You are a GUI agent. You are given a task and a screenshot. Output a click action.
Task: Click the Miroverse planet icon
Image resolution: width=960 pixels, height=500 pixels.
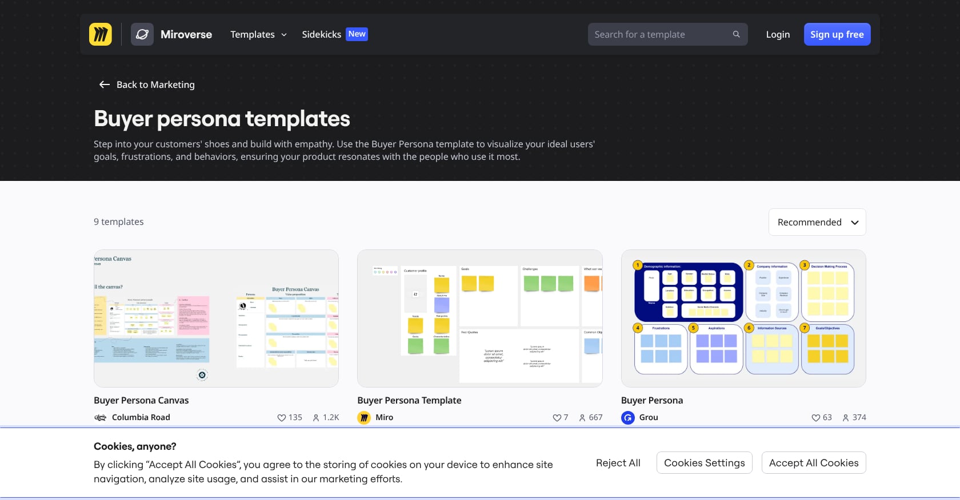pos(142,34)
